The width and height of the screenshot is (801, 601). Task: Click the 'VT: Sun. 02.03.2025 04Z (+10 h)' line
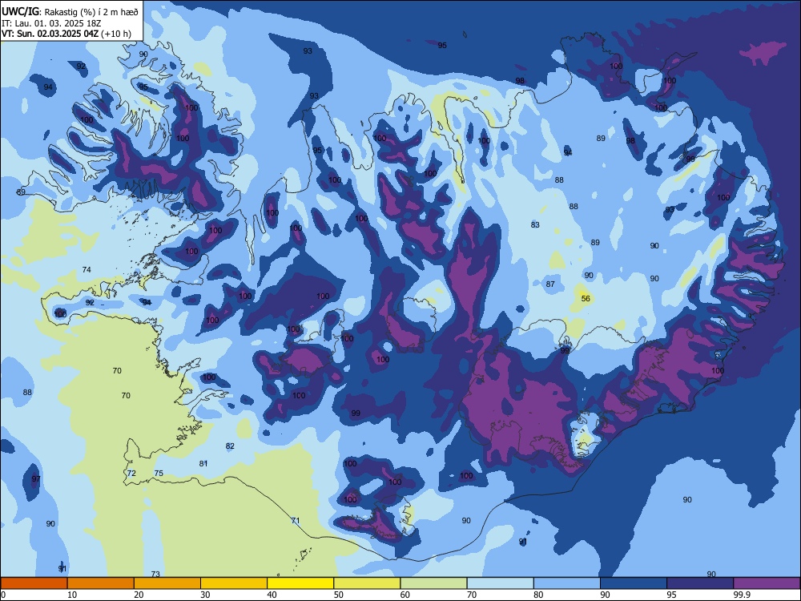(x=66, y=34)
